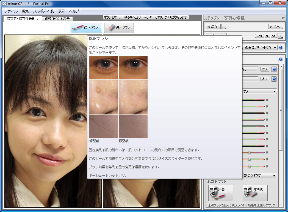288x212 pixels.
Task: Open dropdown arrow next to 戻る button
Action: pos(224,27)
